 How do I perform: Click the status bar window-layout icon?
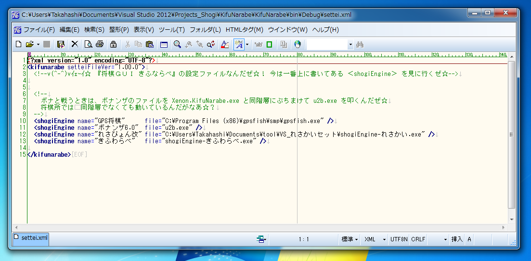coord(260,239)
